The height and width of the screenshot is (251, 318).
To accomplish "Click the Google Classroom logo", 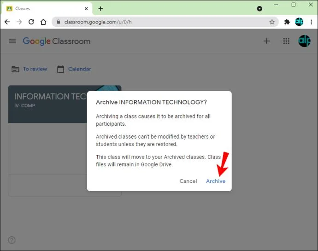I will [x=57, y=41].
